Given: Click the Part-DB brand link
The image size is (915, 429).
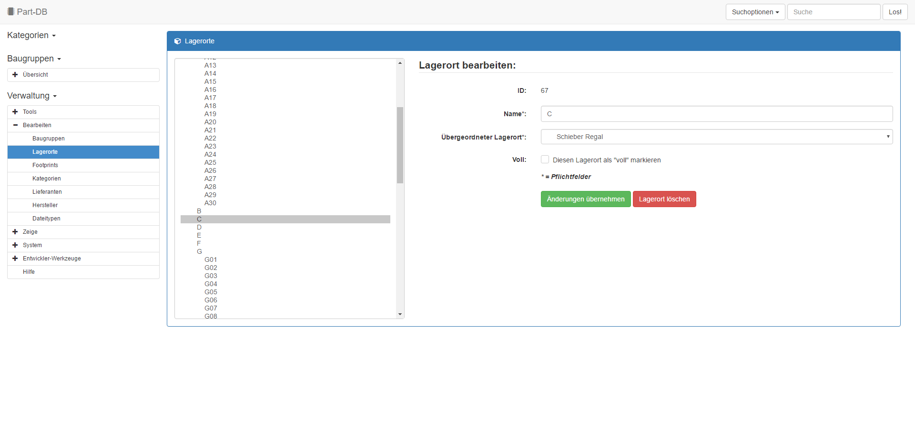Looking at the screenshot, I should [27, 12].
